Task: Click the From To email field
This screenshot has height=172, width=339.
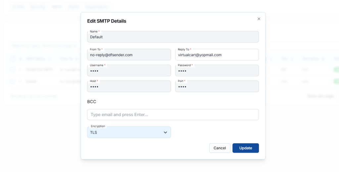Action: pyautogui.click(x=129, y=55)
